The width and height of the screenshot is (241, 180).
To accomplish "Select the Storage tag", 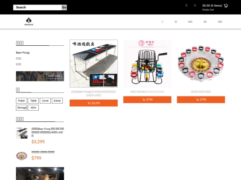I will (x=21, y=108).
